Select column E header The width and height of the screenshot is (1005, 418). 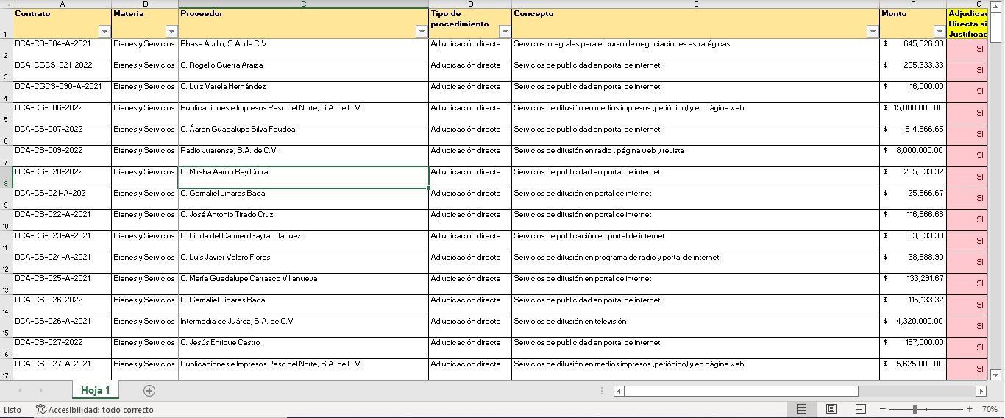tap(695, 4)
